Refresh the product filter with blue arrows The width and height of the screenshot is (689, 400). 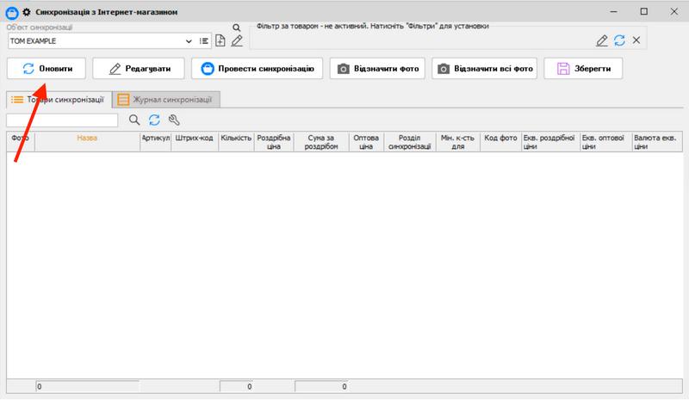[618, 40]
